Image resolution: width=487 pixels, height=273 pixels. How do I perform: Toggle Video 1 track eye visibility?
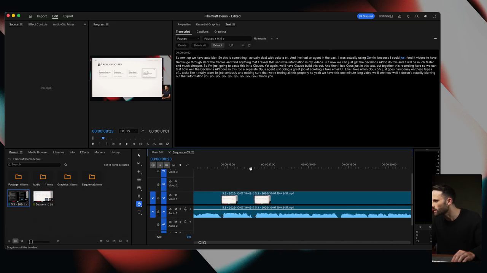coord(176,195)
